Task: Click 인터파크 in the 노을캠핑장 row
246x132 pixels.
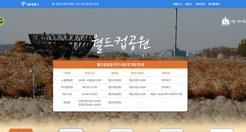Action: (x=166, y=80)
